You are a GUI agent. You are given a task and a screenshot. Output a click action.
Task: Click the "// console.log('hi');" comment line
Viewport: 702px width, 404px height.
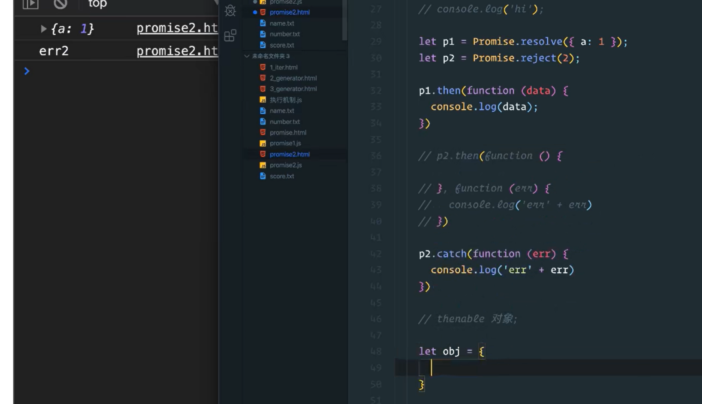pyautogui.click(x=481, y=9)
